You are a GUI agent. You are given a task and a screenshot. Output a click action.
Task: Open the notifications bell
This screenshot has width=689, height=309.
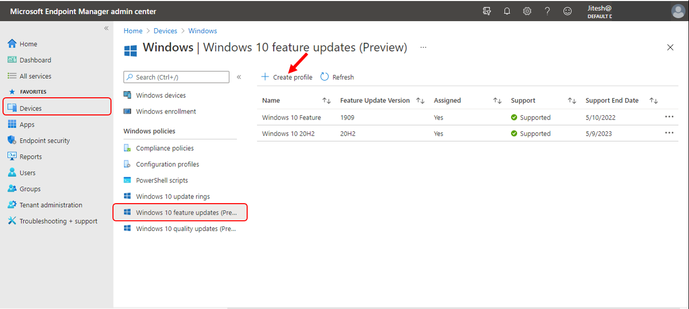[507, 11]
